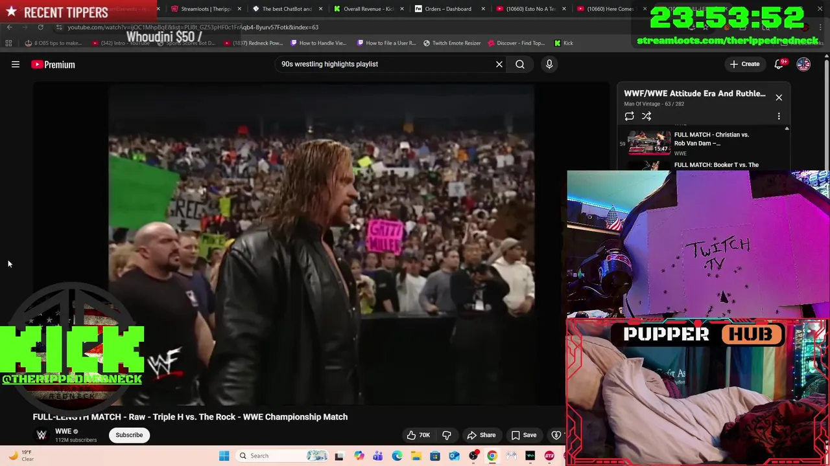830x466 pixels.
Task: Start voice search with the microphone icon
Action: [549, 64]
